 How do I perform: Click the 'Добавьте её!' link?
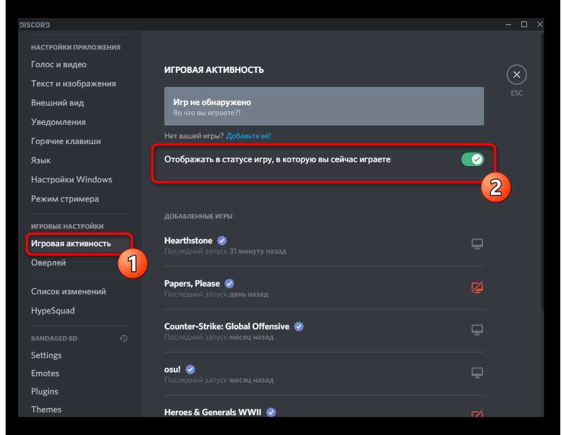(x=249, y=136)
